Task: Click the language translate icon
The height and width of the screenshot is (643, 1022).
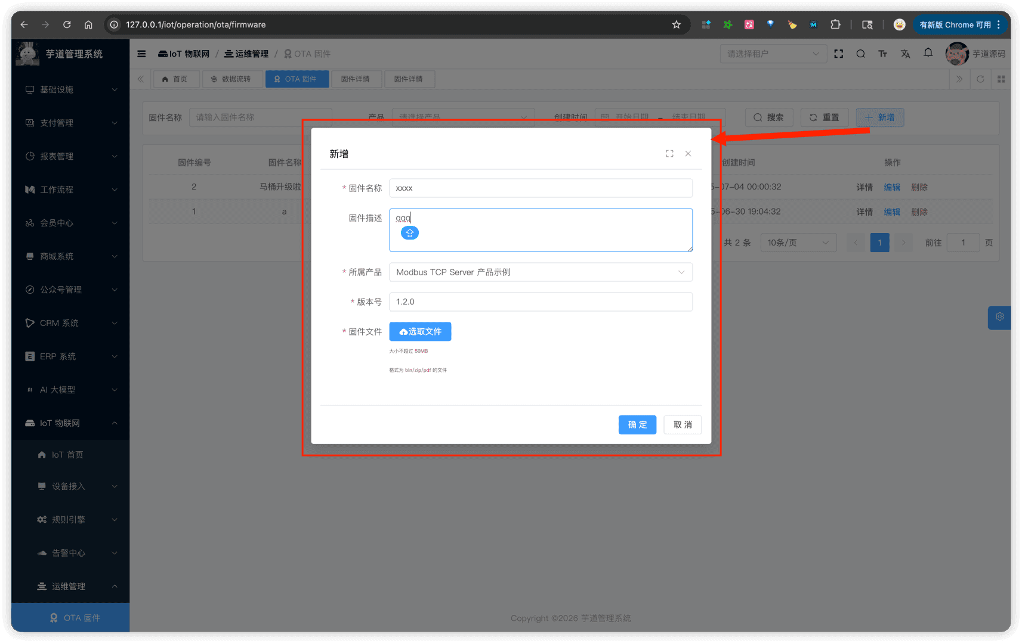Action: pos(905,54)
